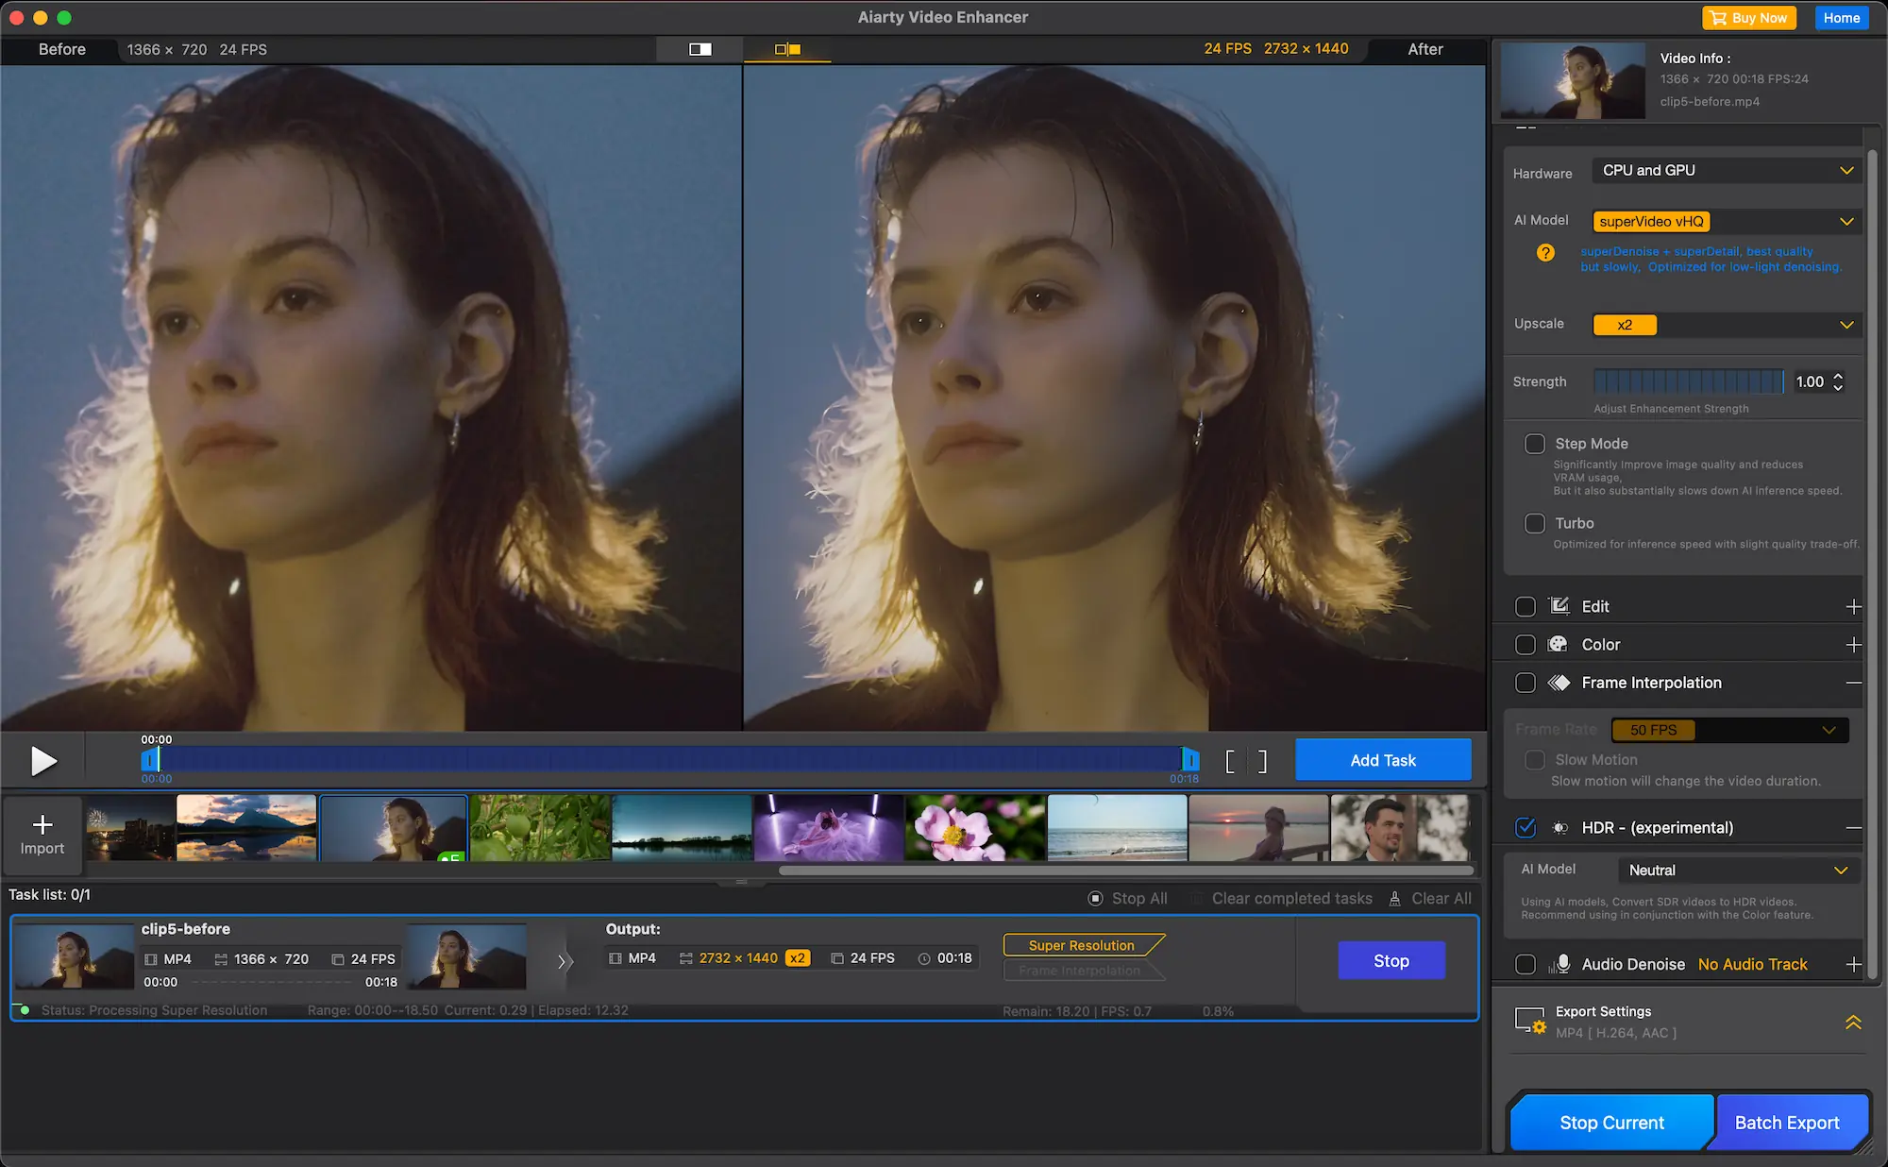The height and width of the screenshot is (1167, 1888).
Task: Uncheck the HDR experimental checkbox
Action: tap(1526, 828)
